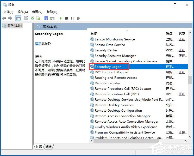Click the Forward arrow toolbar icon

(x=10, y=18)
